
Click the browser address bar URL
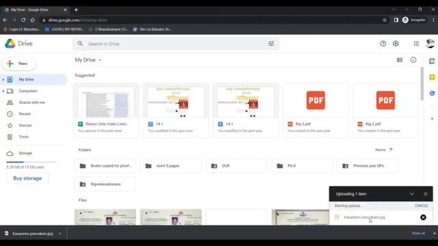tap(77, 20)
